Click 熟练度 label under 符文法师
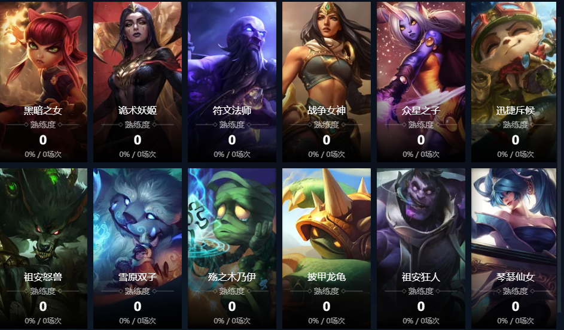 point(232,125)
